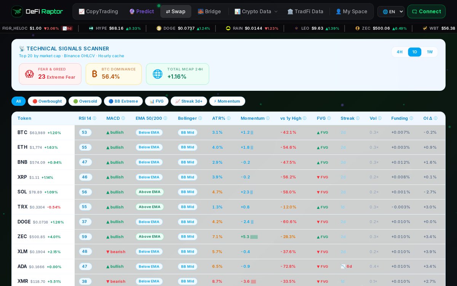This screenshot has width=457, height=286.
Task: Click the RSI 14 info icon
Action: [x=94, y=118]
